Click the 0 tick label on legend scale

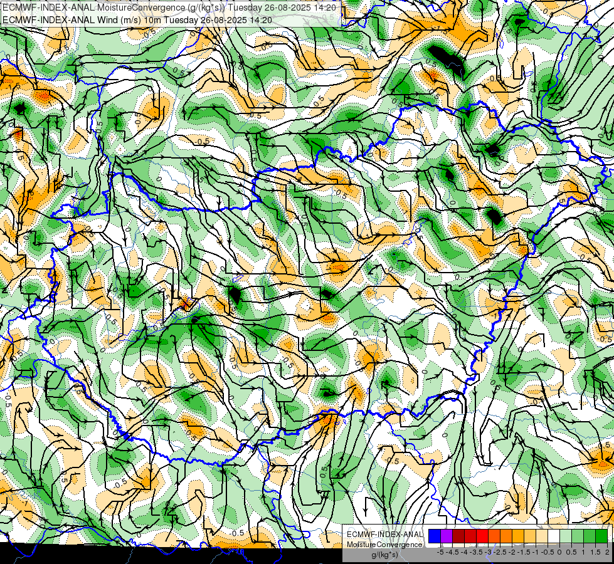click(560, 552)
